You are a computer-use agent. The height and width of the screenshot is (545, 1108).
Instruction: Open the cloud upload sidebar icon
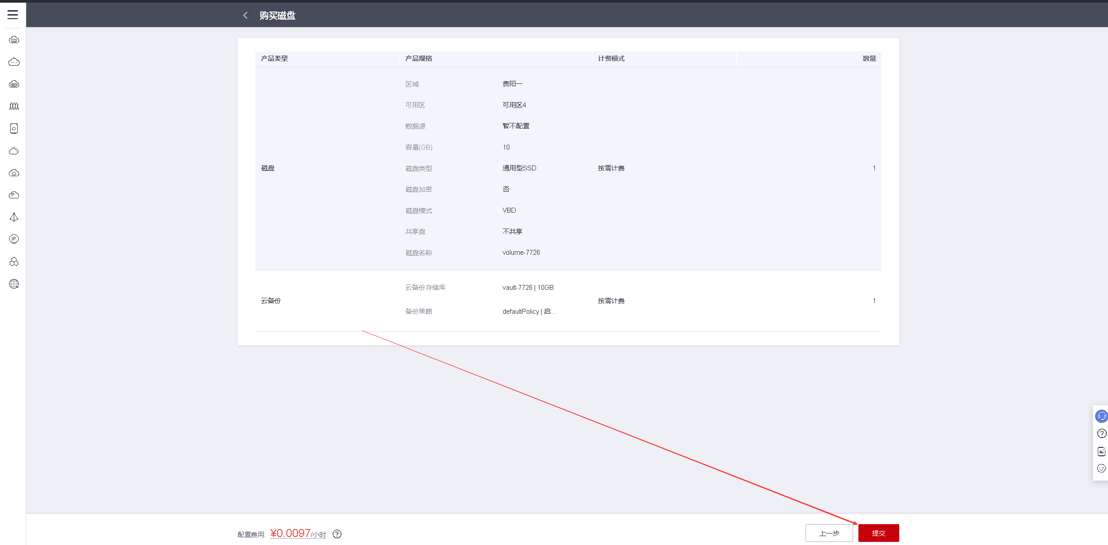[14, 173]
